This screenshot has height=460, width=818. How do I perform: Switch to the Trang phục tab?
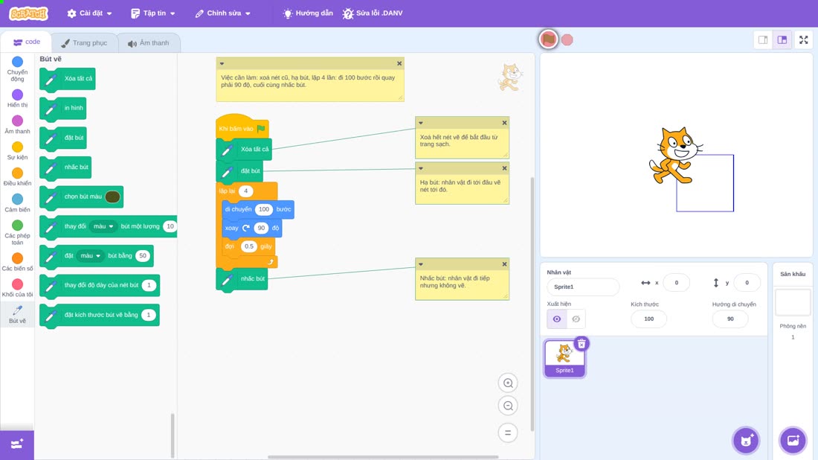click(x=84, y=43)
